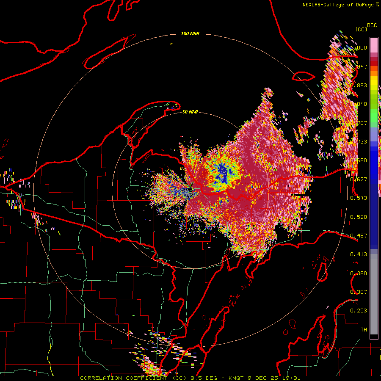Click the 100 NMI range ring label
The height and width of the screenshot is (381, 381).
[x=190, y=33]
